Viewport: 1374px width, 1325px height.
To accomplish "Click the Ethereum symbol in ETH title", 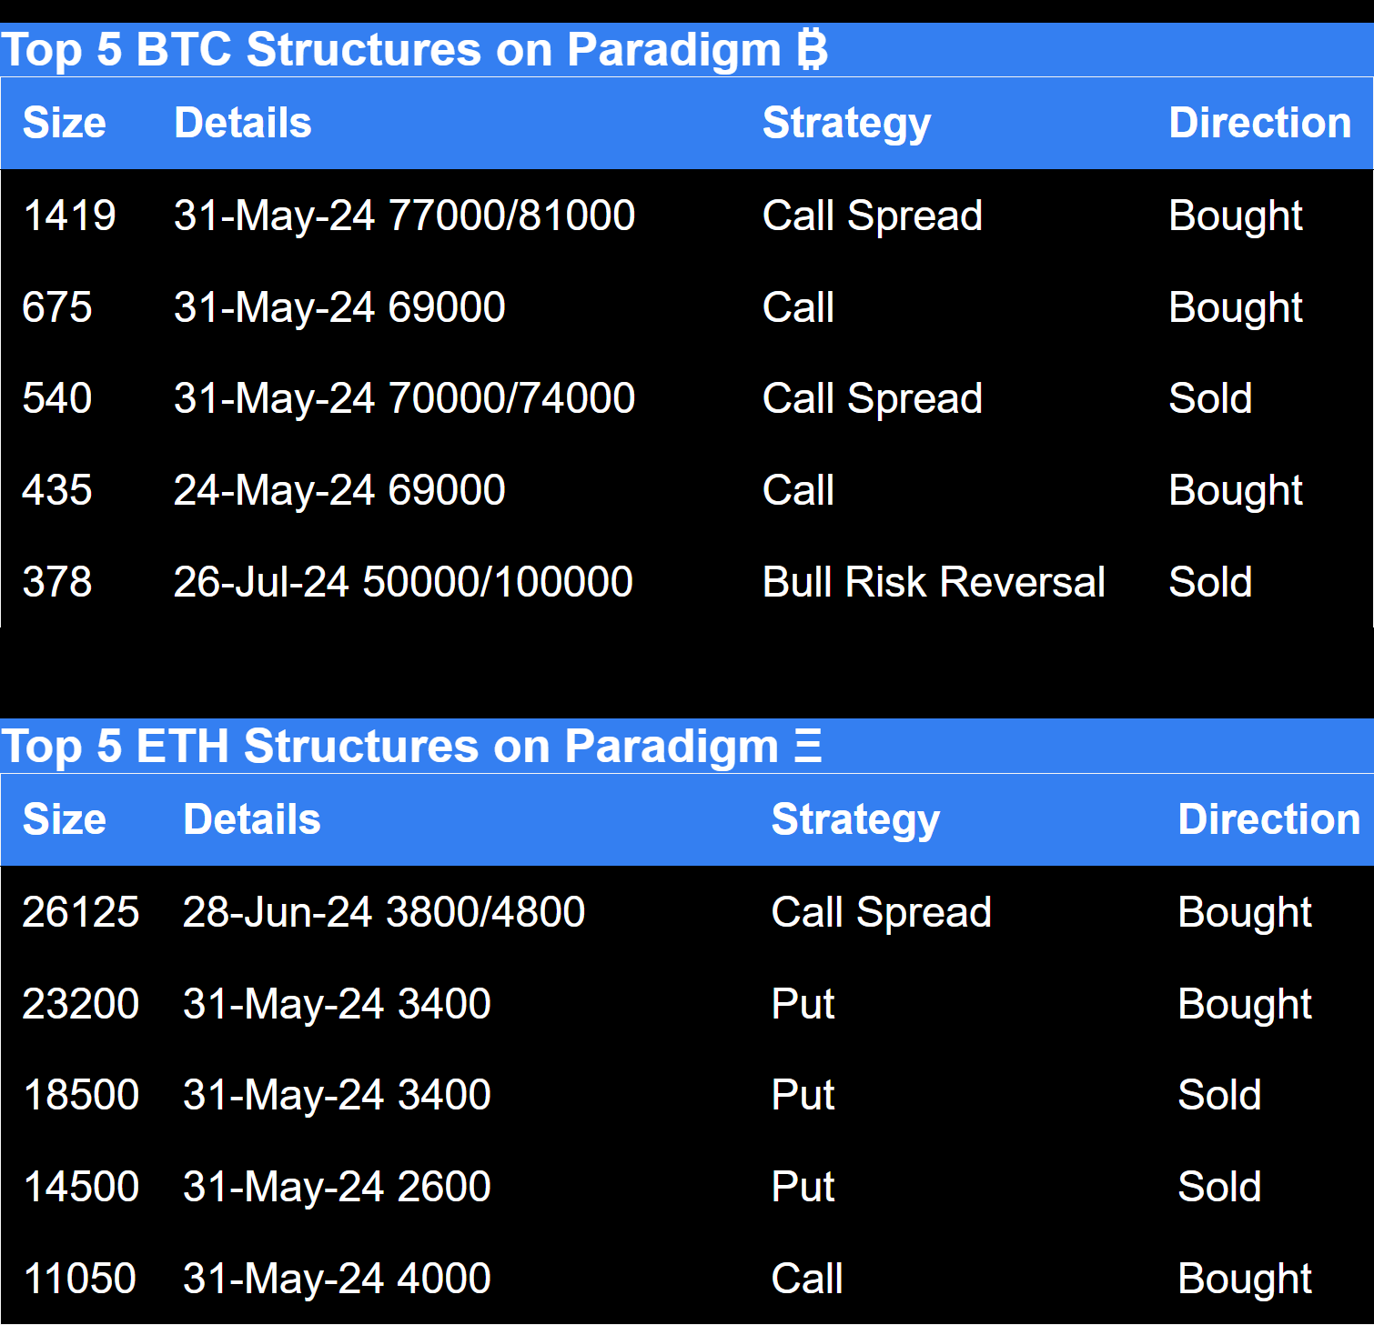I will coord(807,746).
